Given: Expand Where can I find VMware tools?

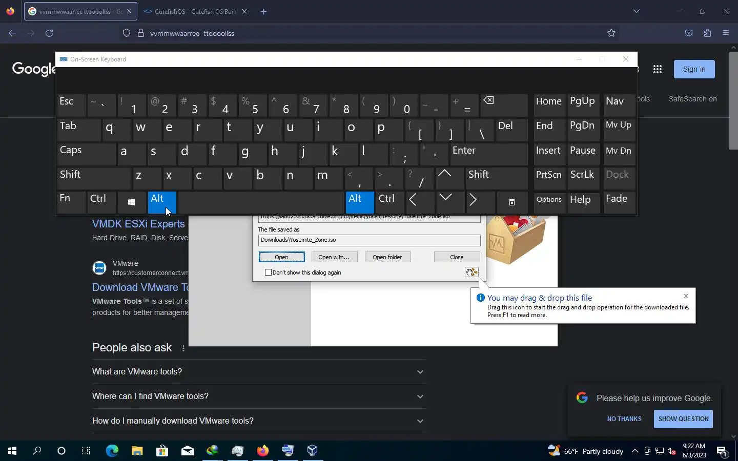Looking at the screenshot, I should (259, 396).
